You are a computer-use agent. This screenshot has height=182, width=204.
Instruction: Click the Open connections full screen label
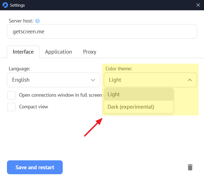(x=61, y=95)
